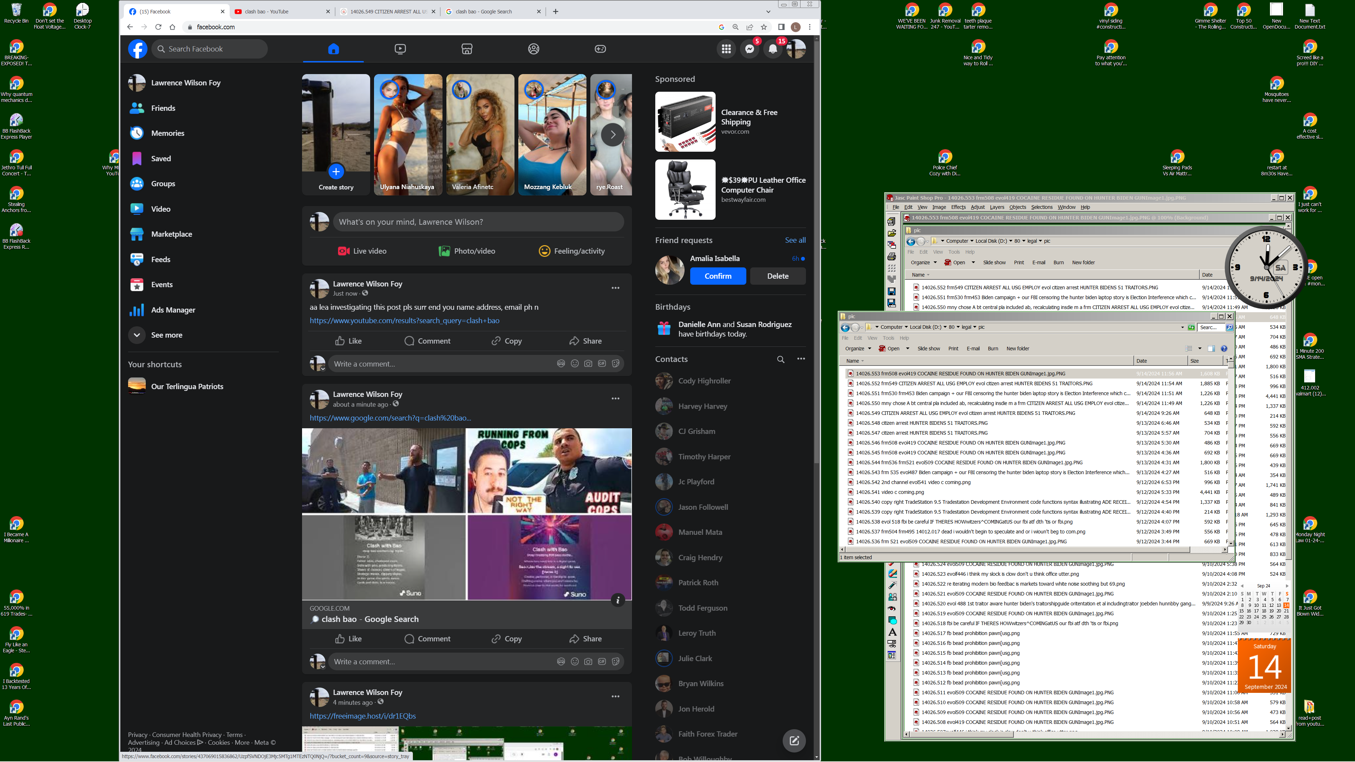Click new message compose icon
The height and width of the screenshot is (762, 1355).
pos(794,740)
